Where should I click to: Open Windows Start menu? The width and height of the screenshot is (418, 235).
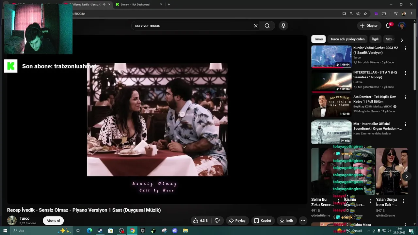point(5,231)
